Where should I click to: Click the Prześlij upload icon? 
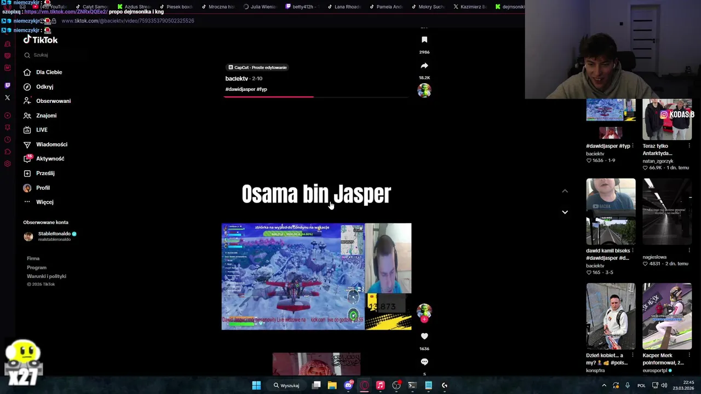(x=27, y=173)
